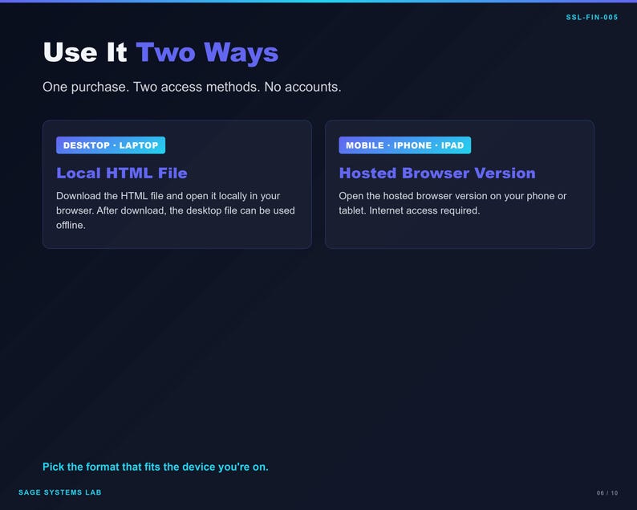Click the MOBILE · IPHONE · IPAD badge
The width and height of the screenshot is (637, 510).
point(404,145)
